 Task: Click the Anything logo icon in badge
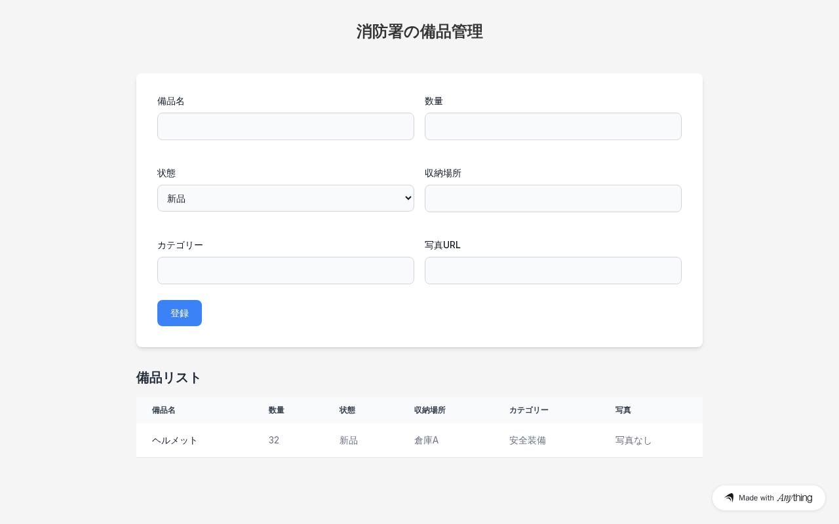729,498
